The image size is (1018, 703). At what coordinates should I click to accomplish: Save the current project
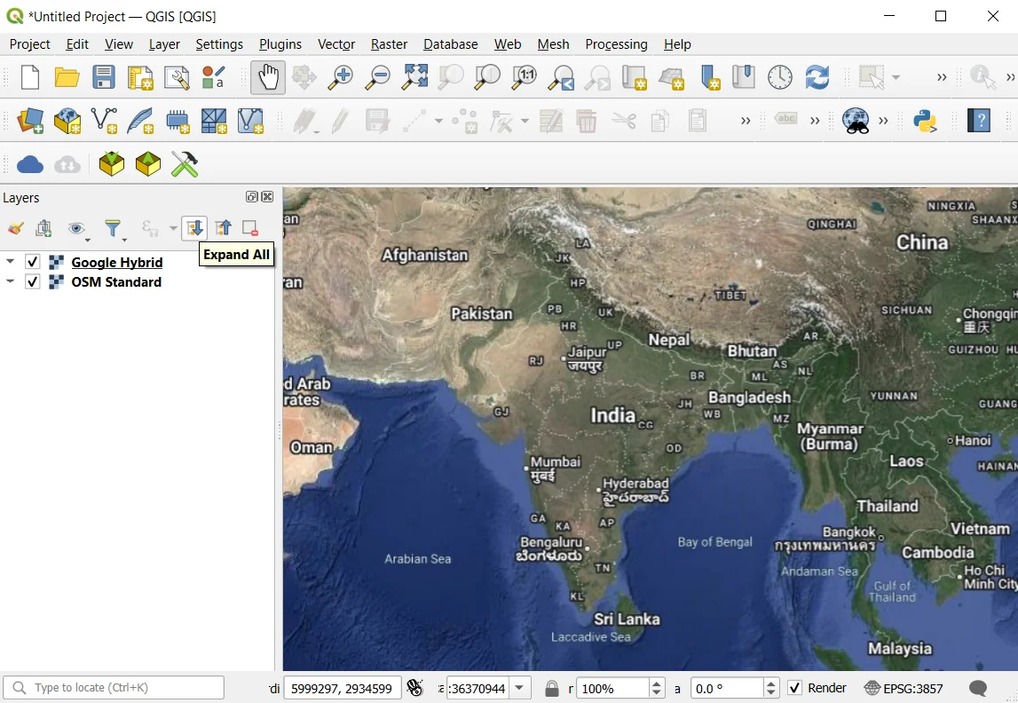pos(104,77)
